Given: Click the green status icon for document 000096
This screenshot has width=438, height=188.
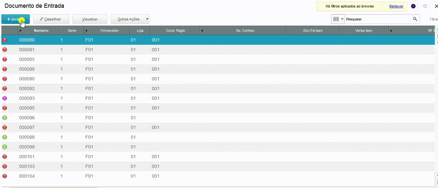Looking at the screenshot, I should [x=5, y=118].
